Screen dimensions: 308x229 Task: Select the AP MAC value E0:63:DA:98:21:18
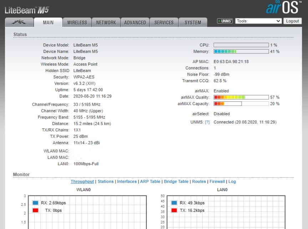tap(231, 62)
